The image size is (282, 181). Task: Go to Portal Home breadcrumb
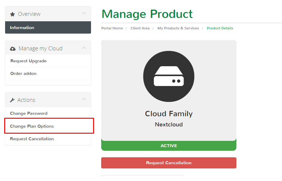click(x=112, y=28)
